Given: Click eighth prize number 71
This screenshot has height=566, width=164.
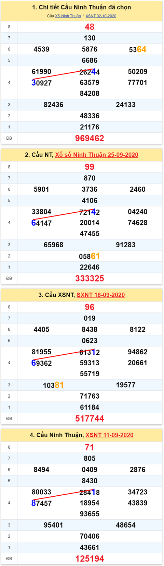Looking at the screenshot, I should pos(90,447).
